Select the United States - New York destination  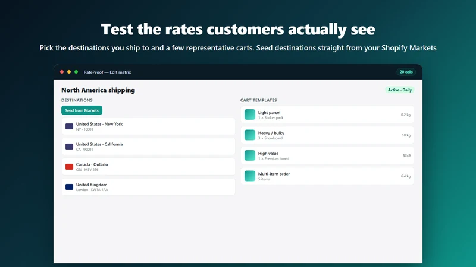(x=148, y=126)
